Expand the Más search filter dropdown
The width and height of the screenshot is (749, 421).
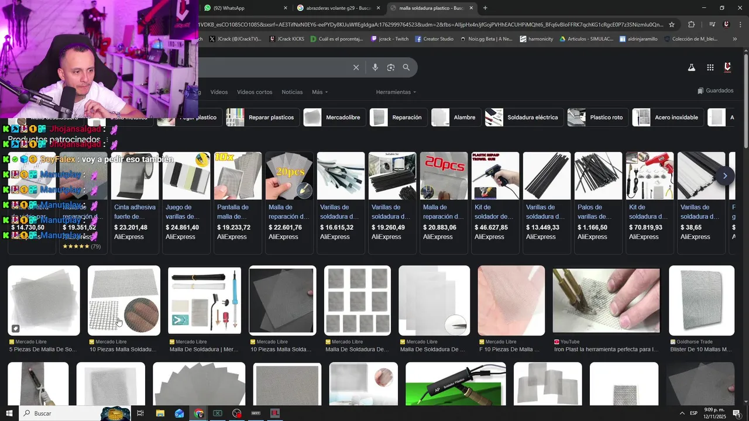[x=319, y=92]
